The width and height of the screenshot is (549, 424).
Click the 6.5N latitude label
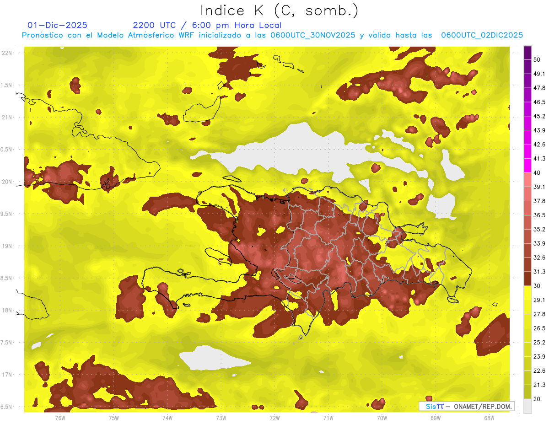click(x=7, y=407)
